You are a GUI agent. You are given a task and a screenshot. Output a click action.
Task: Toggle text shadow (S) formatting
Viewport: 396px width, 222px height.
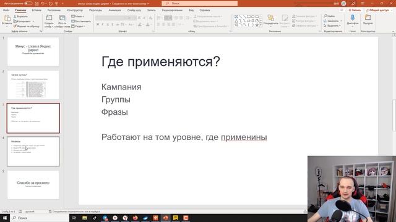[x=113, y=25]
